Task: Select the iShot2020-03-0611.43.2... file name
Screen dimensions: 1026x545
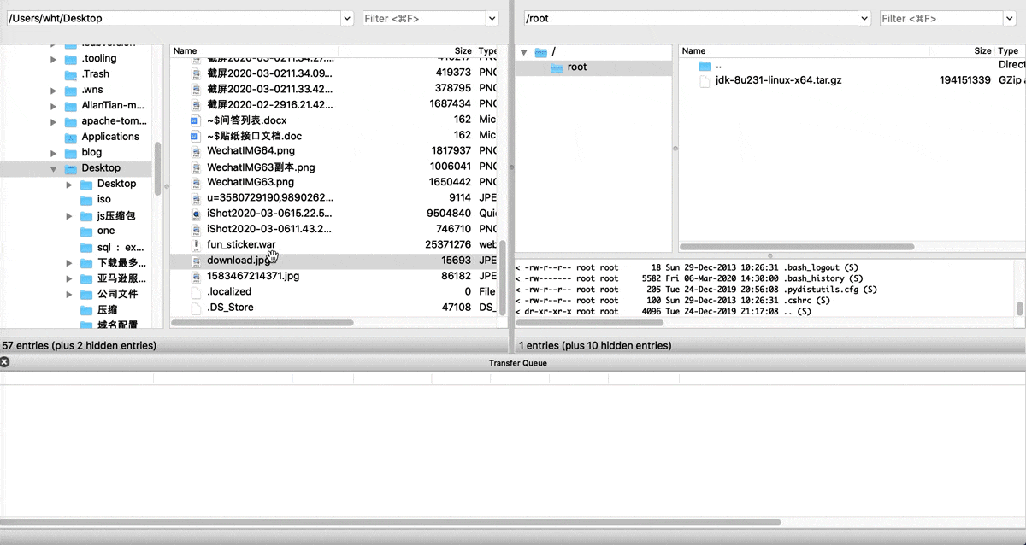Action: pyautogui.click(x=269, y=230)
